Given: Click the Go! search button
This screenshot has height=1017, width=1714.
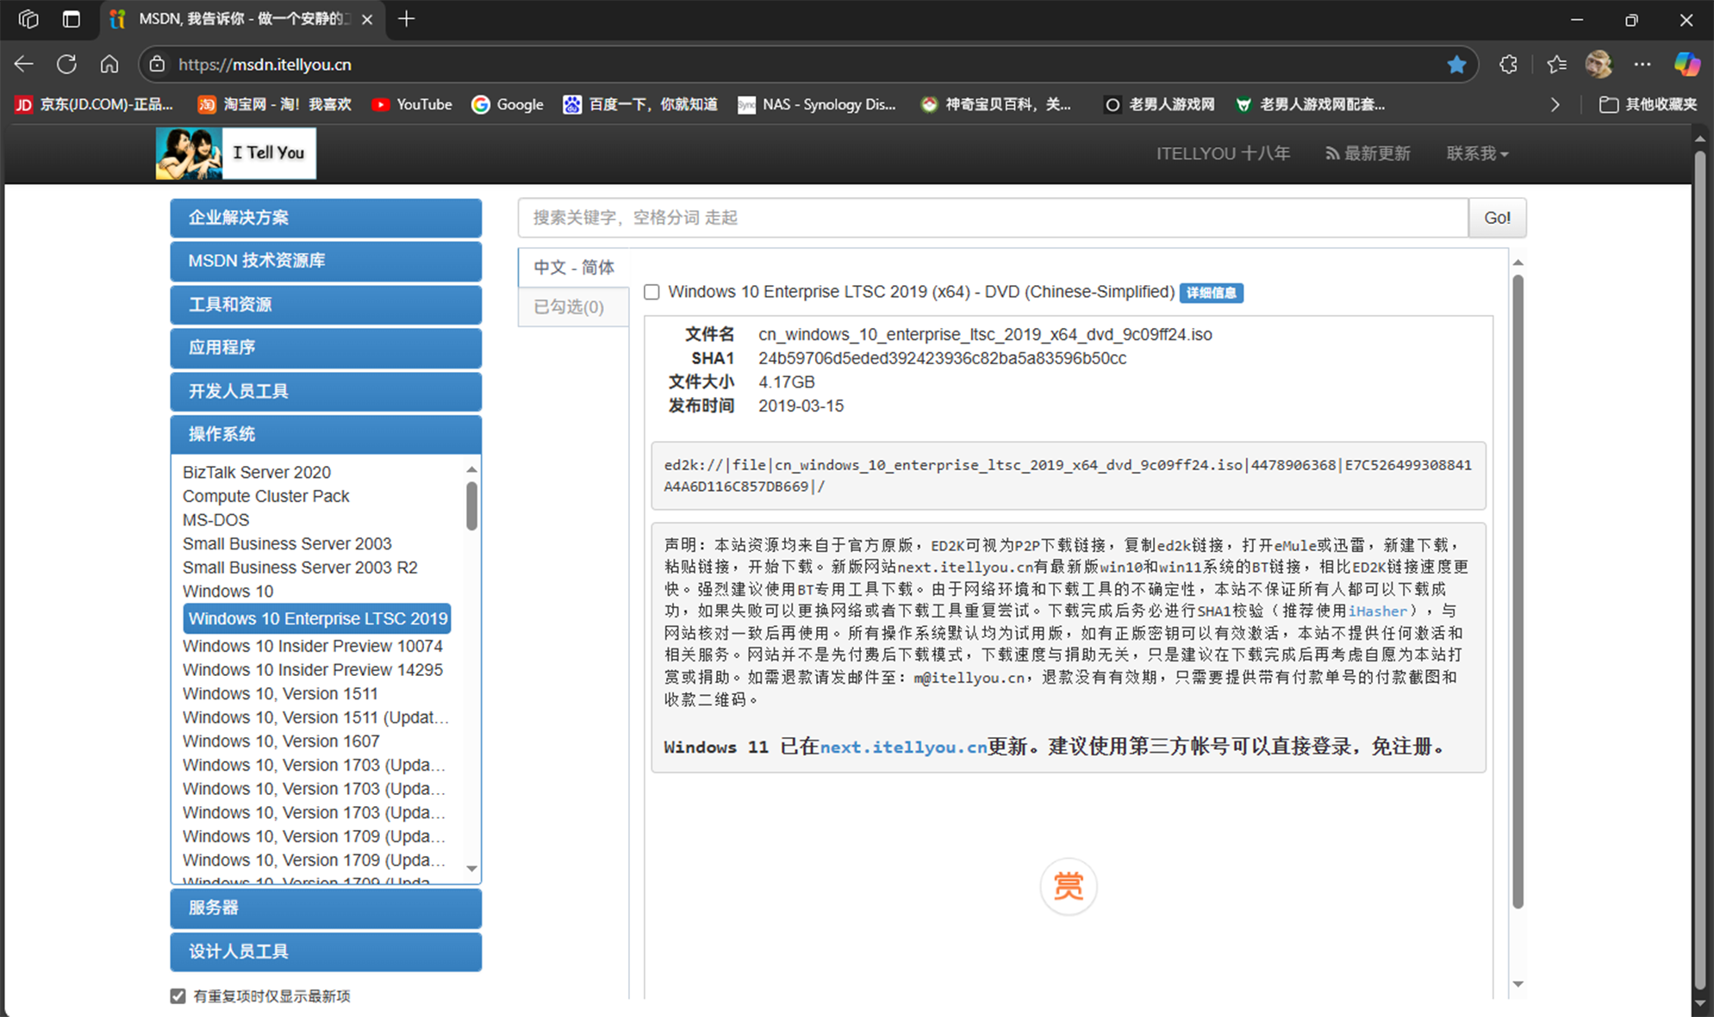Looking at the screenshot, I should tap(1497, 218).
